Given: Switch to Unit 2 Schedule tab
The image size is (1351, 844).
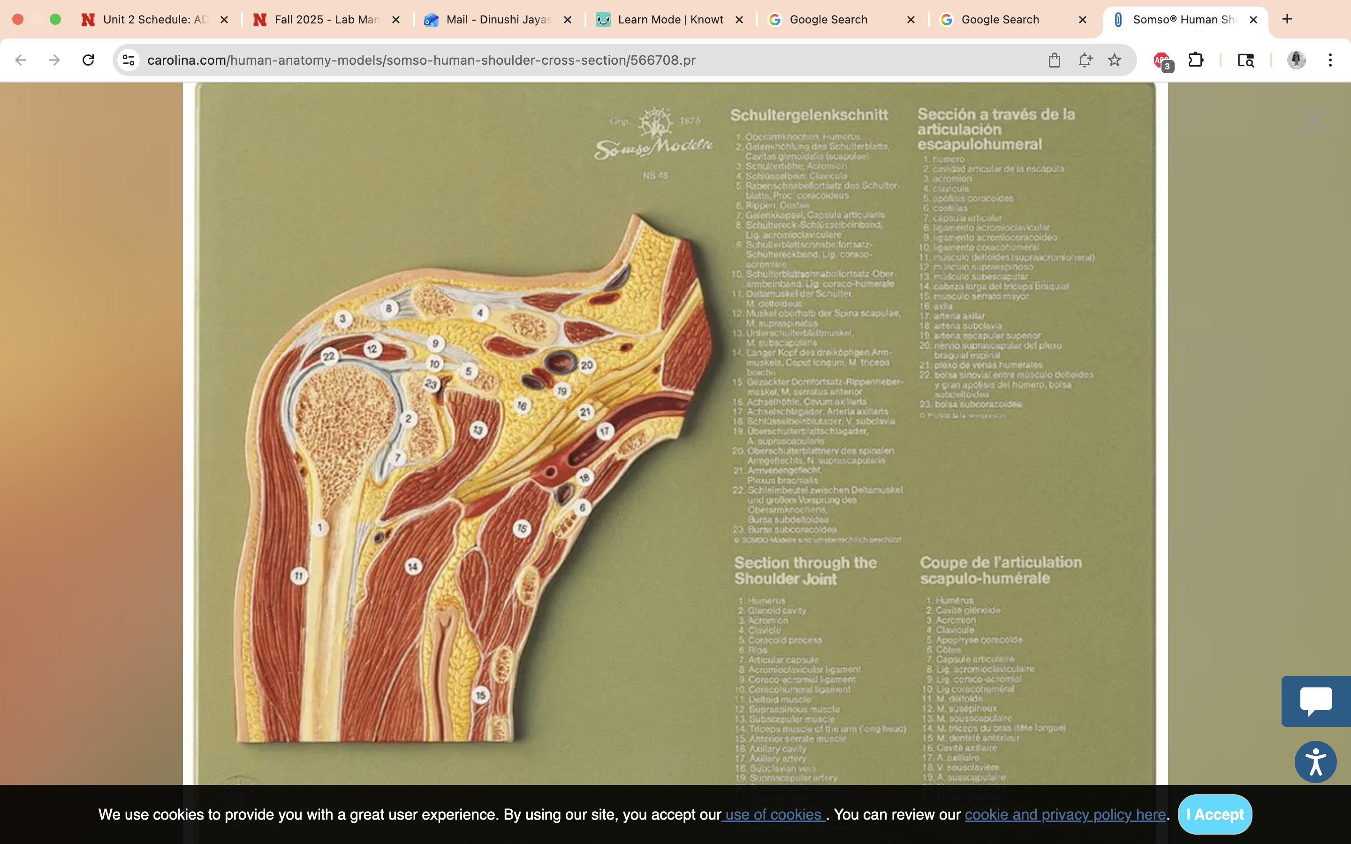Looking at the screenshot, I should click(155, 20).
